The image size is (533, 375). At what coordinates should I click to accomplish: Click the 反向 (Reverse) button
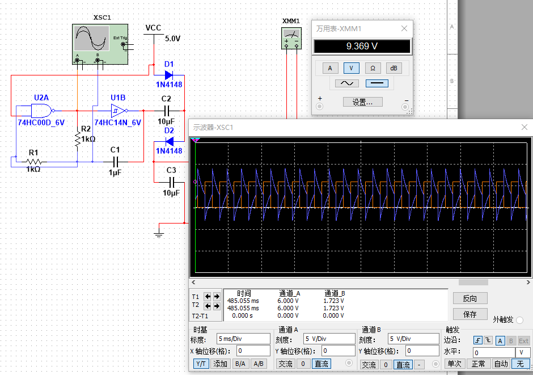pos(470,298)
